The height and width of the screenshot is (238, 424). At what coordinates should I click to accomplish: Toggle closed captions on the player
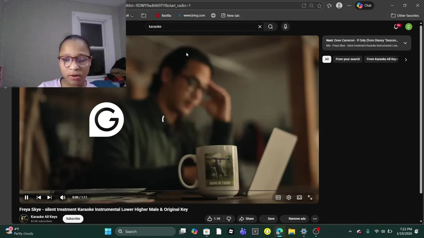pos(278,197)
